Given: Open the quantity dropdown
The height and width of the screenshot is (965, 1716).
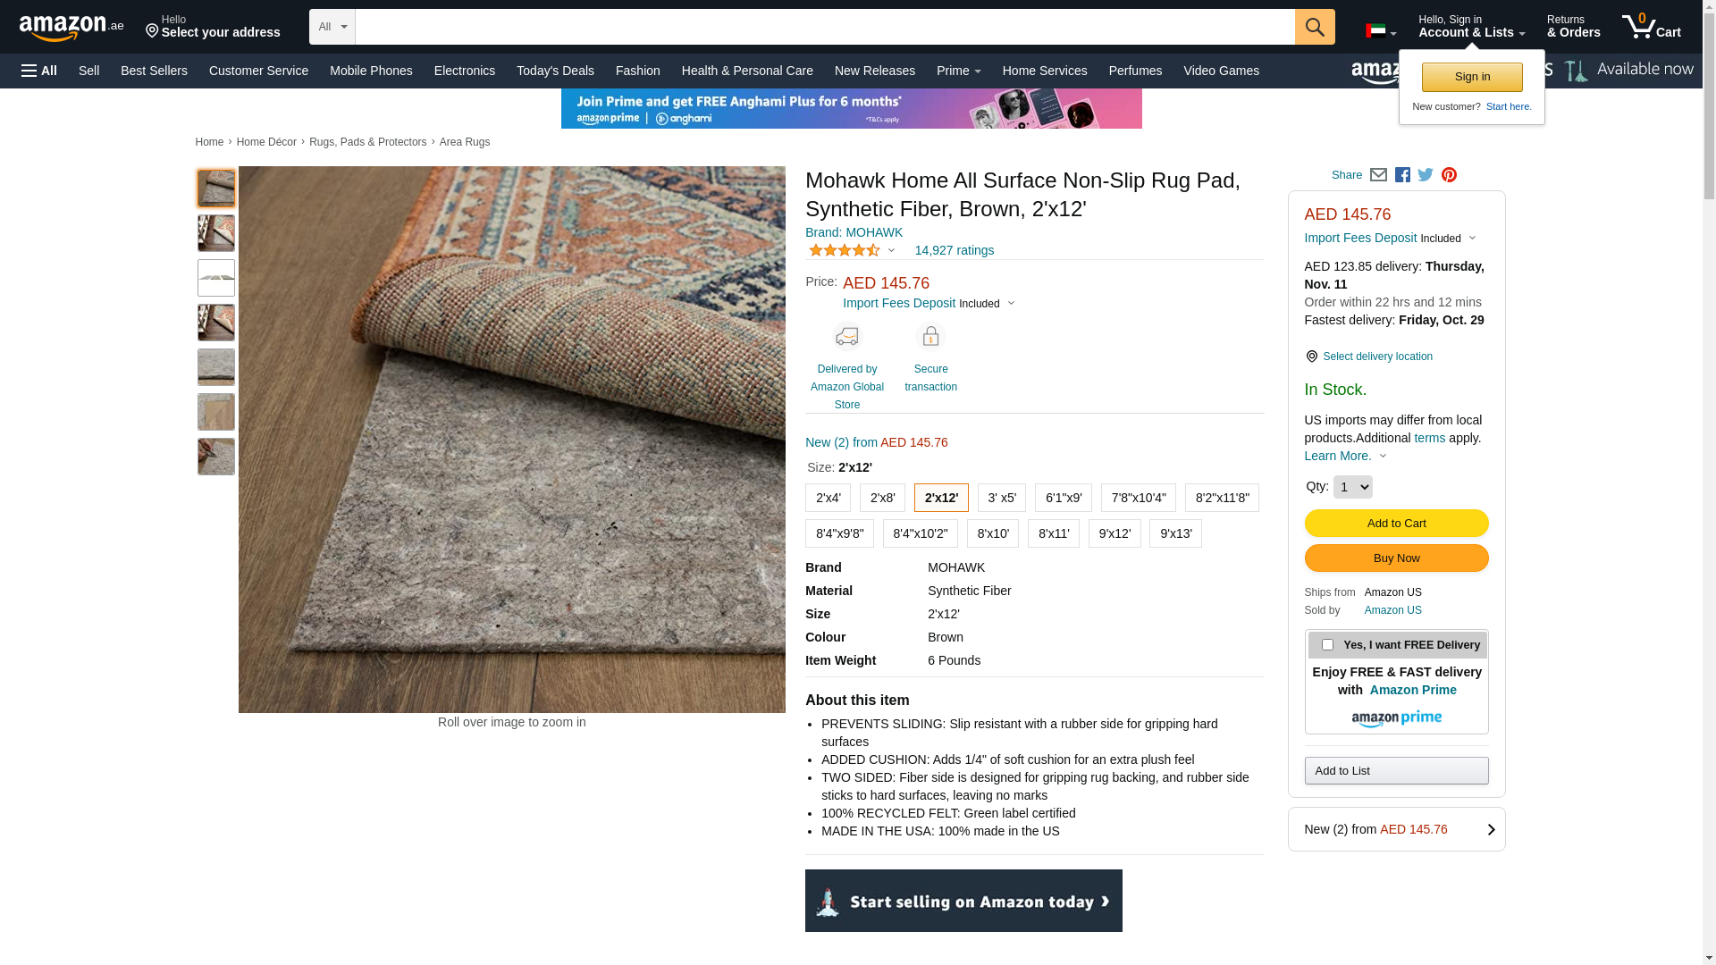Looking at the screenshot, I should click(x=1352, y=487).
